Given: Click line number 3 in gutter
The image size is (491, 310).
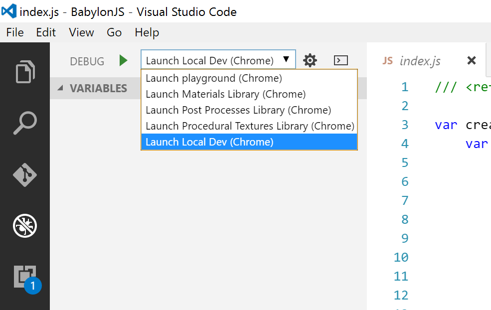Looking at the screenshot, I should [x=405, y=125].
